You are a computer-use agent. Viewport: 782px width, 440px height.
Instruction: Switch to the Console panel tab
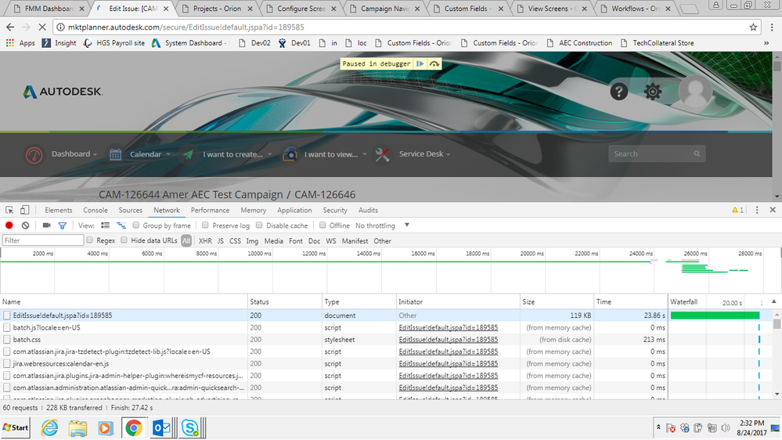point(95,210)
